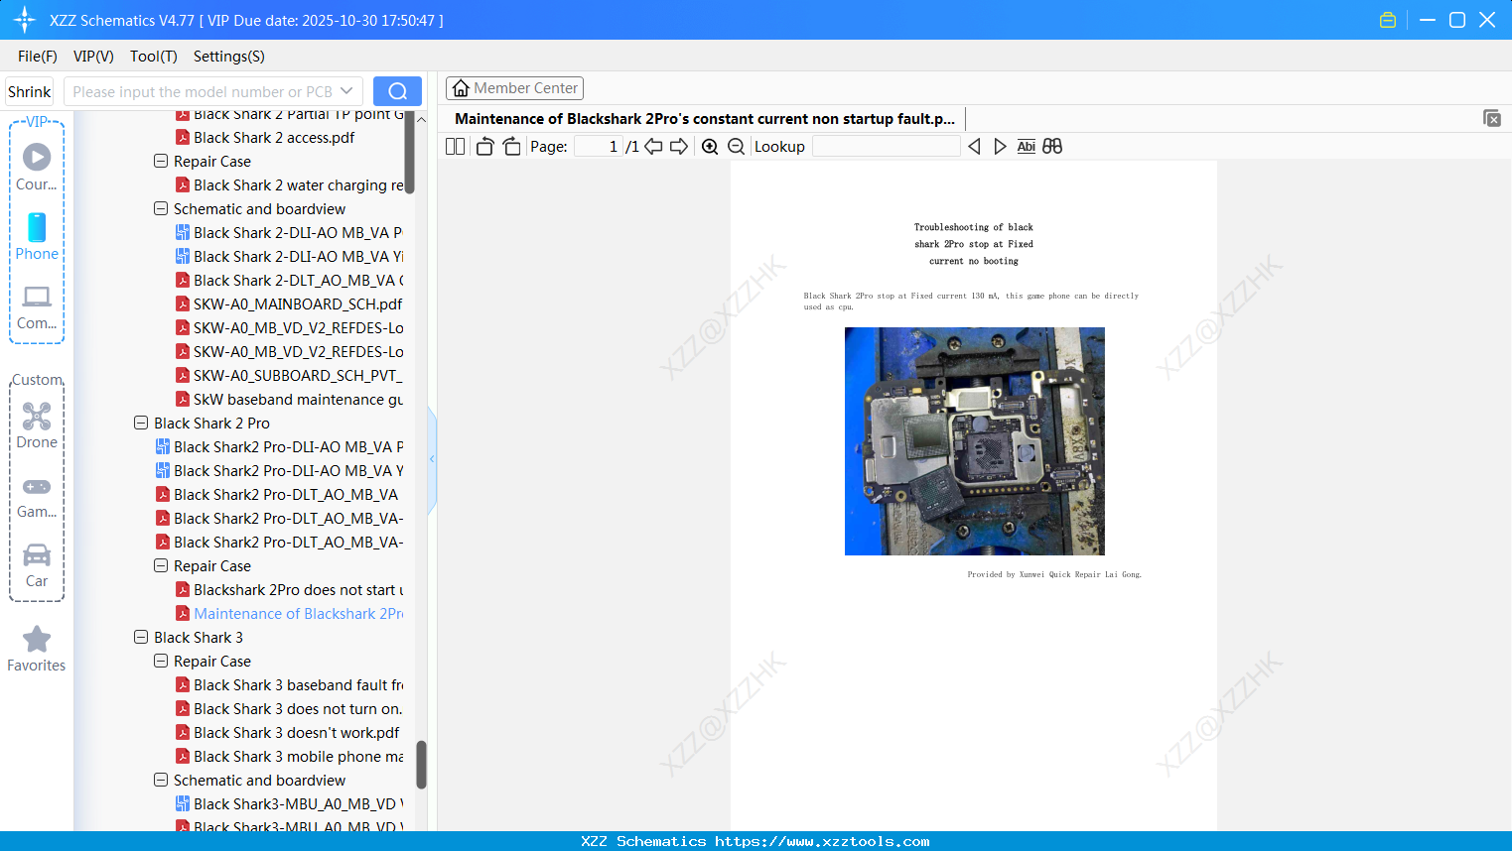
Task: Start a model search with the magnifier button
Action: tap(397, 90)
